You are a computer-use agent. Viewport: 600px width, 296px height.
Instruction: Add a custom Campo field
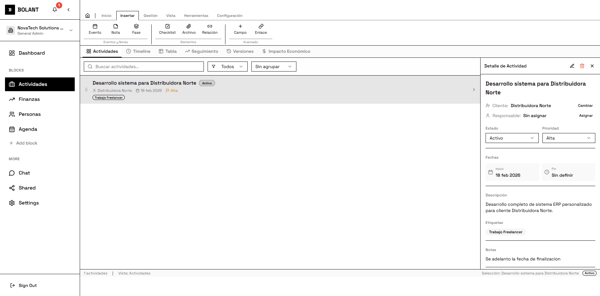240,29
